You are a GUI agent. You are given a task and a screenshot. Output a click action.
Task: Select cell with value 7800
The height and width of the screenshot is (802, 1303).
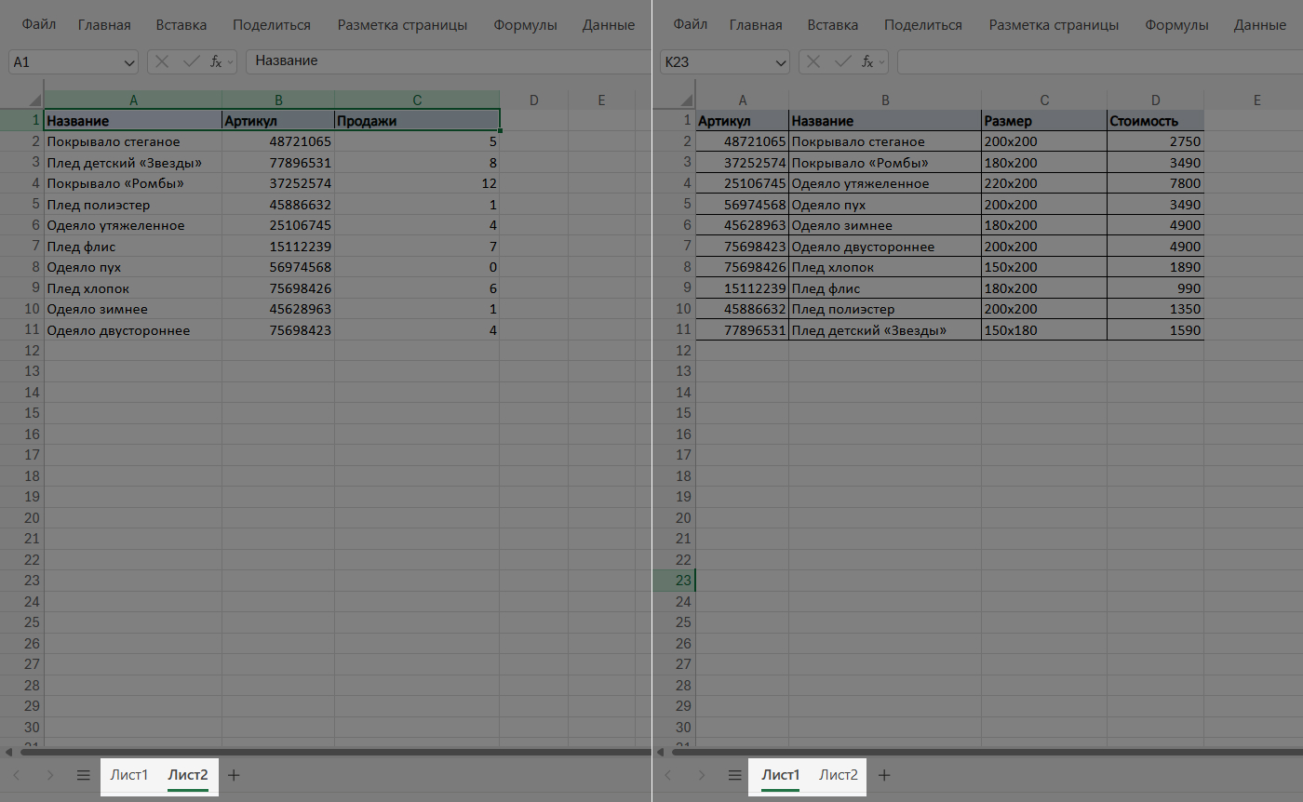pos(1155,183)
